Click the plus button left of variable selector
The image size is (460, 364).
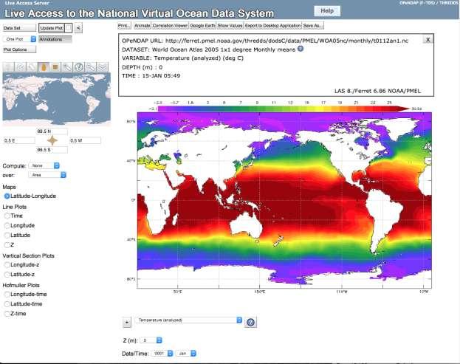click(x=126, y=323)
